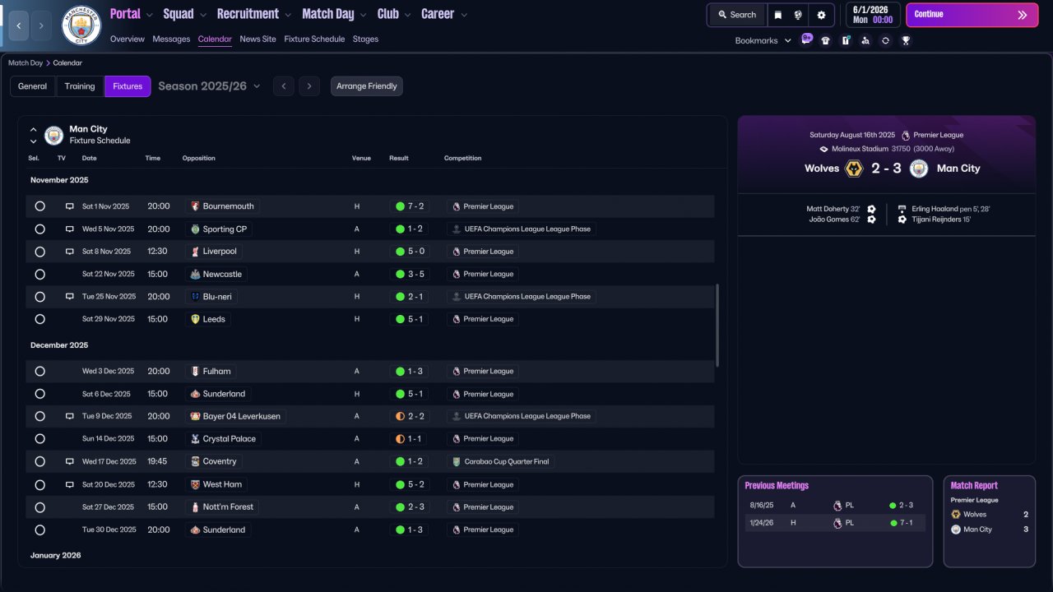Viewport: 1053px width, 592px height.
Task: Open the Season 2025/26 dropdown
Action: click(209, 86)
